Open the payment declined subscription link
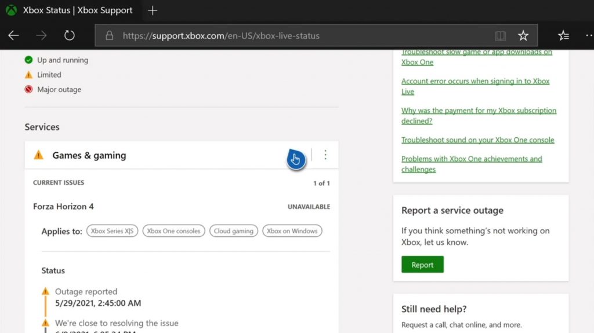 [x=479, y=116]
